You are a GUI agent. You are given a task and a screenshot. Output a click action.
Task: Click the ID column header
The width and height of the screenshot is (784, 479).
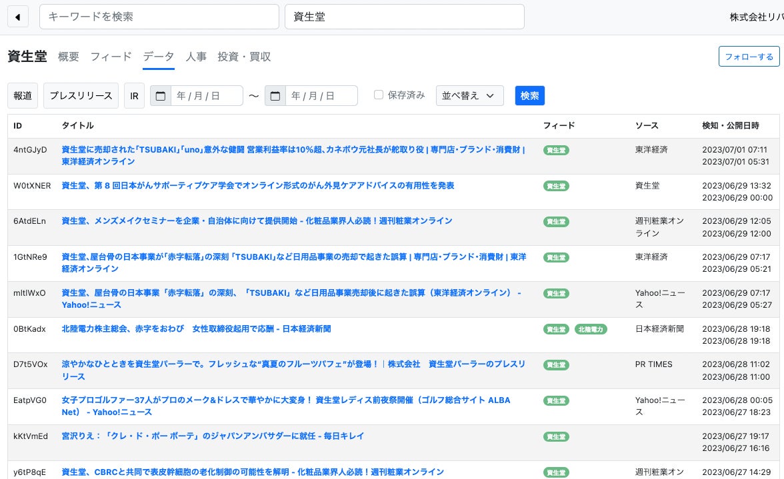point(17,126)
